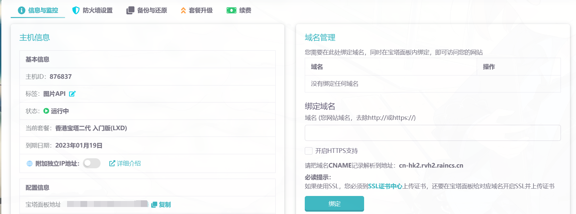Viewport: 576px width, 214px height.
Task: Click the backup and restore copy icon
Action: pyautogui.click(x=130, y=10)
